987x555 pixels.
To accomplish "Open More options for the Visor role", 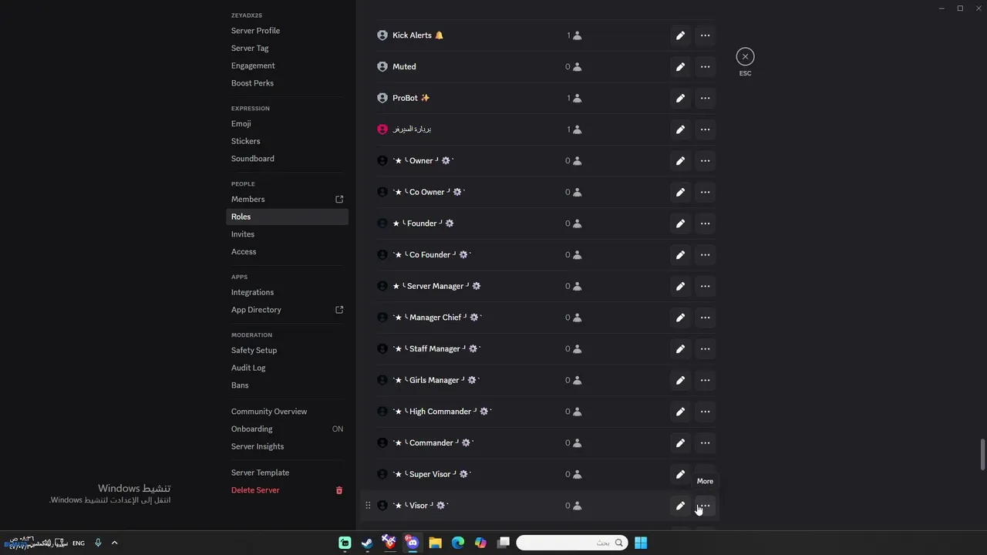I will tap(705, 506).
